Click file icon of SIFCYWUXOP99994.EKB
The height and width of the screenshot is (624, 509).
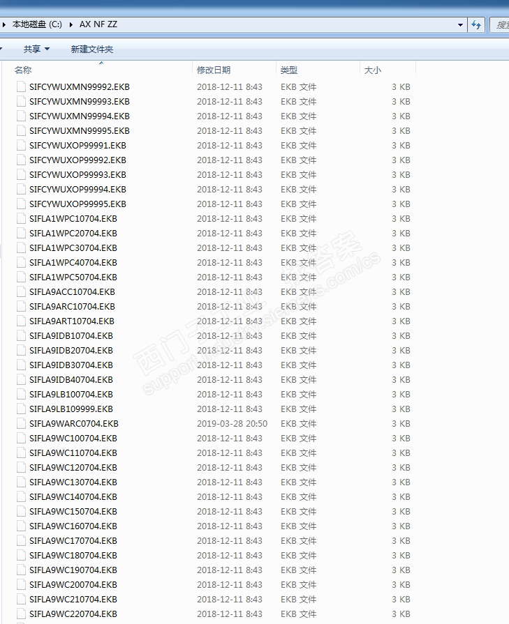pos(22,190)
